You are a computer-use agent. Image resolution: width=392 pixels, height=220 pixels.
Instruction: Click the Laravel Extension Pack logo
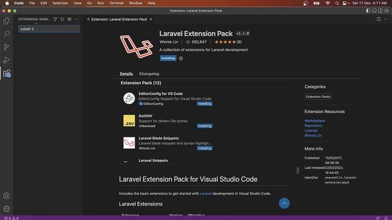(136, 46)
